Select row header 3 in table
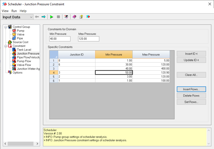The width and height of the screenshot is (214, 149). (54, 69)
